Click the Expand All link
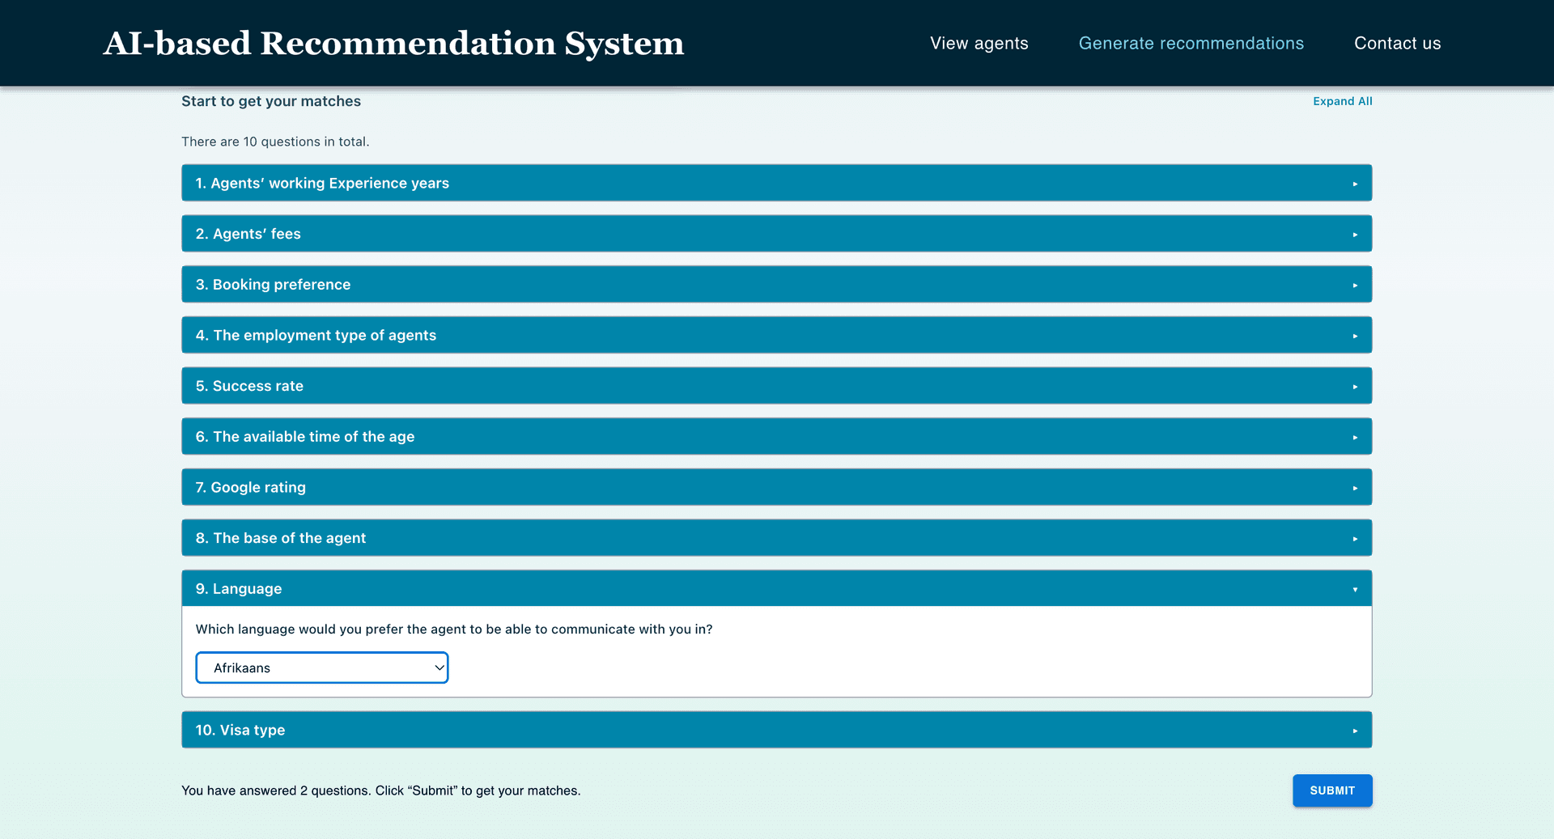Image resolution: width=1554 pixels, height=839 pixels. coord(1342,101)
